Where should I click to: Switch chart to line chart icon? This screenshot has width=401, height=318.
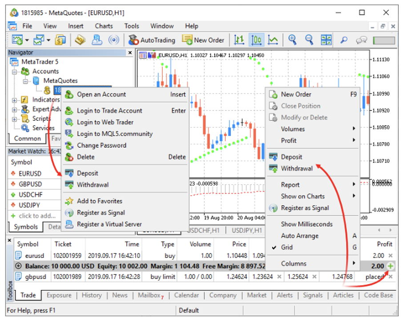(273, 40)
